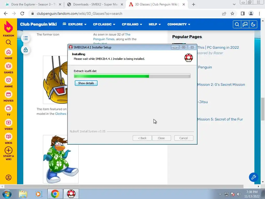Reload the page in Chrome
The image size is (265, 199).
click(x=22, y=13)
